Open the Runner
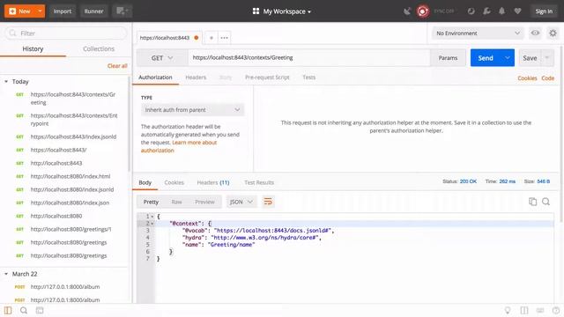 click(93, 11)
